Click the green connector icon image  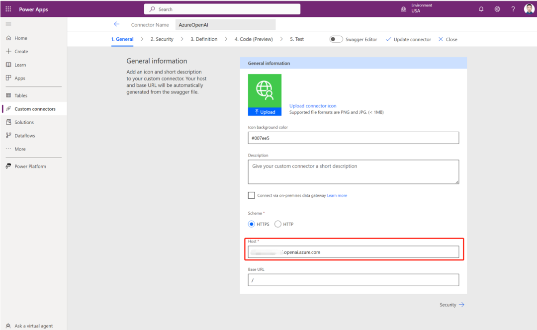point(265,91)
